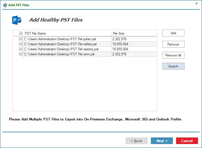Uncheck the yinn.pst file checkbox

(20, 54)
